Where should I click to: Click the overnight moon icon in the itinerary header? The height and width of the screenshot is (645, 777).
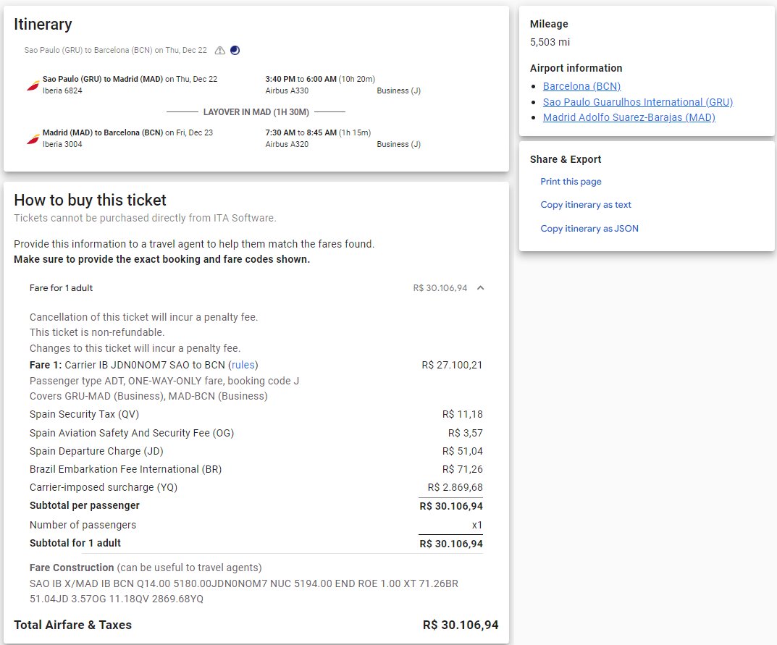click(x=235, y=50)
